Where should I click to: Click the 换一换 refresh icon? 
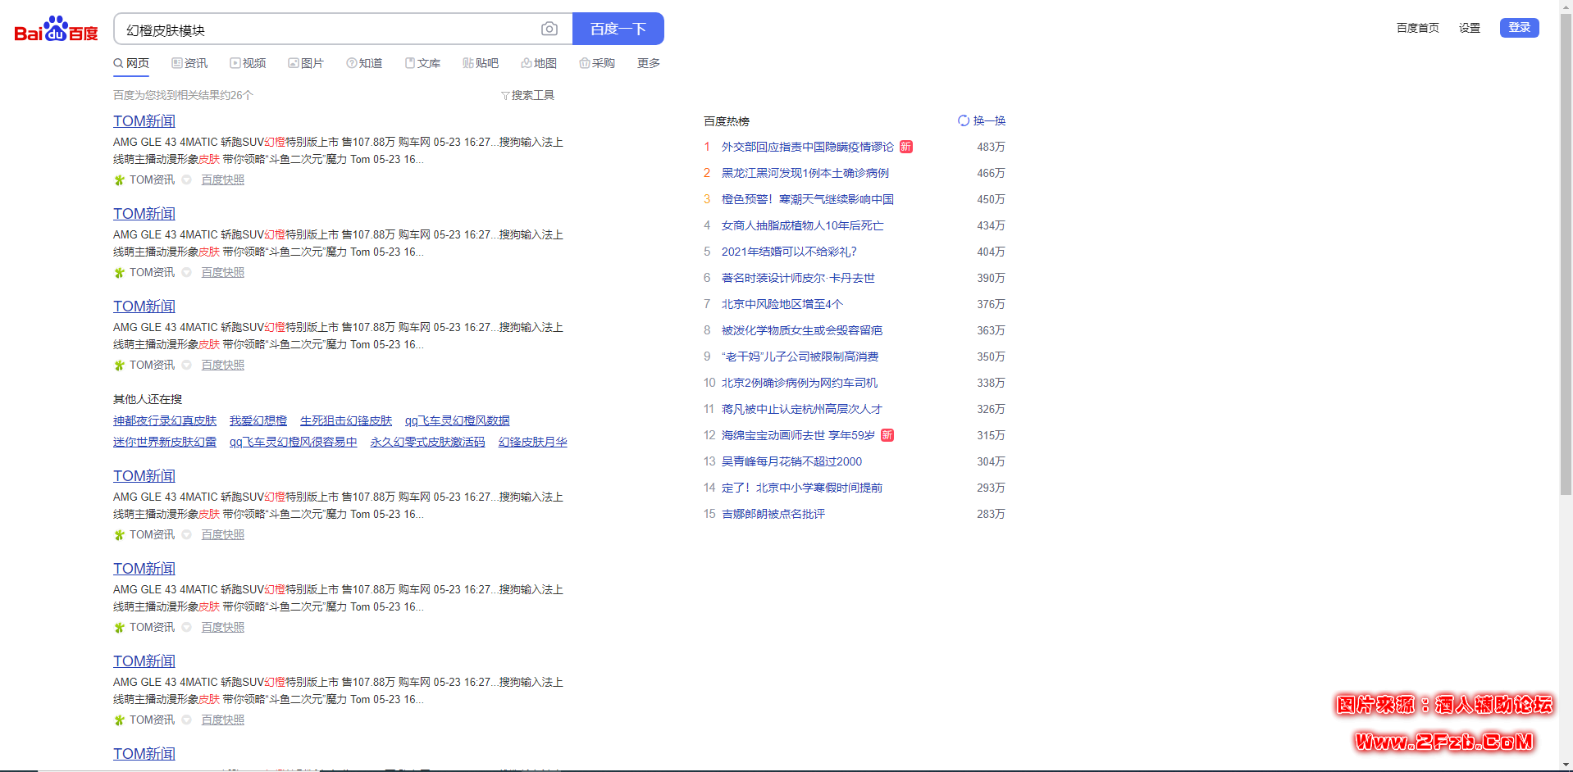(964, 120)
